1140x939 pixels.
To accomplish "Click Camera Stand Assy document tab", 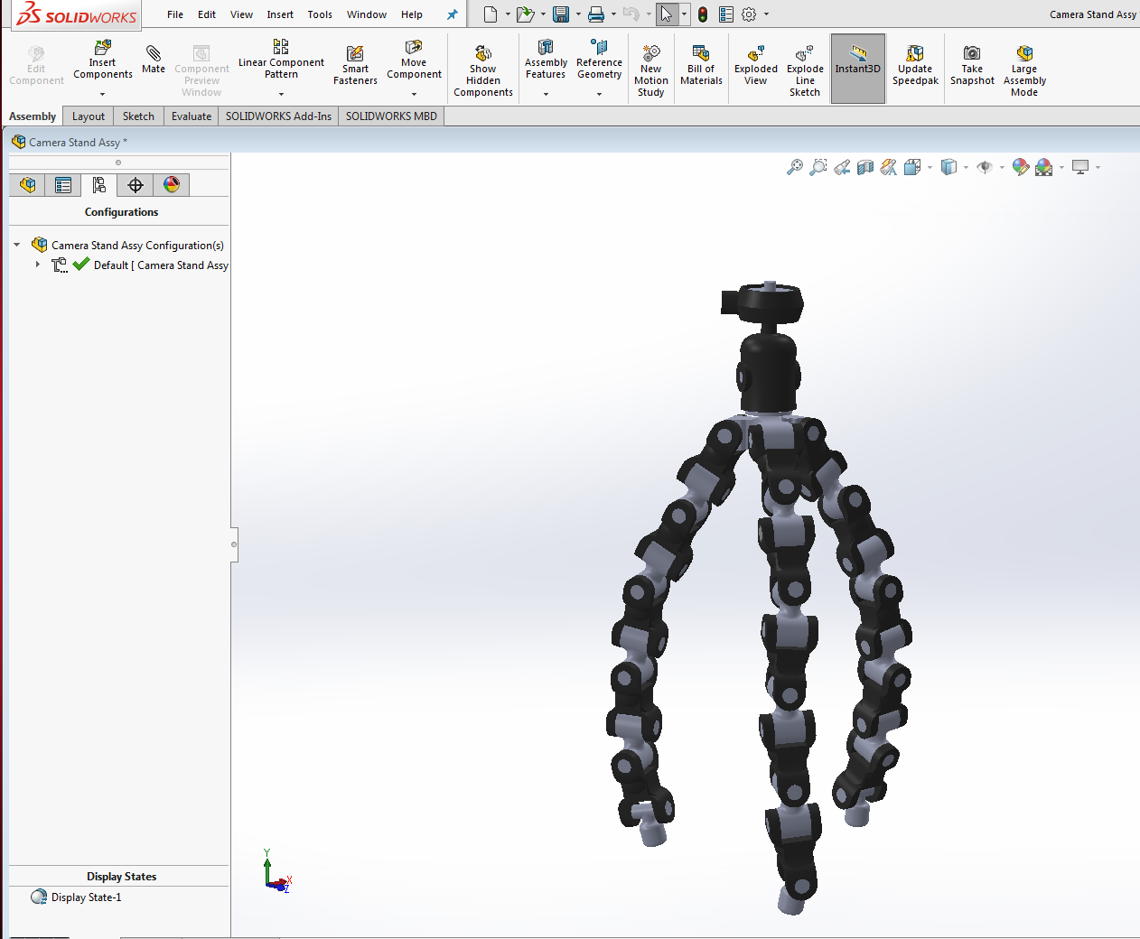I will 70,142.
